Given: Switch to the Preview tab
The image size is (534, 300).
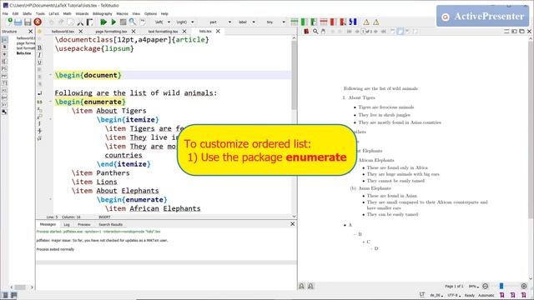Looking at the screenshot, I should point(83,224).
